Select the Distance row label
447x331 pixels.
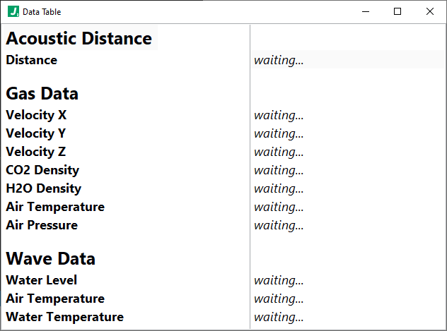tap(32, 60)
